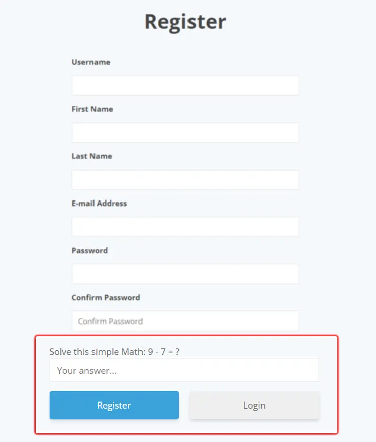Click the Confirm Password field
The width and height of the screenshot is (376, 442).
(185, 321)
